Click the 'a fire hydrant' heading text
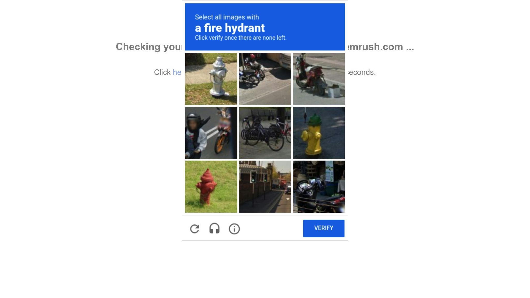Image resolution: width=530 pixels, height=298 pixels. pyautogui.click(x=230, y=28)
